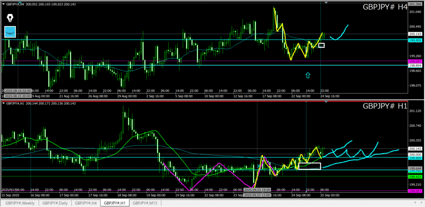This screenshot has height=207, width=425.
Task: Click the 2025.09.23 19:00 time marker
Action: tap(256, 189)
